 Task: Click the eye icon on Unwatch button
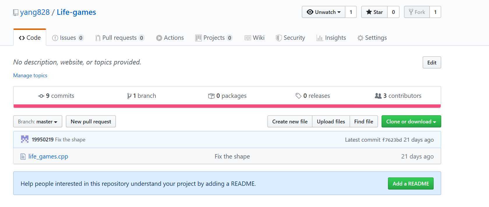(310, 12)
